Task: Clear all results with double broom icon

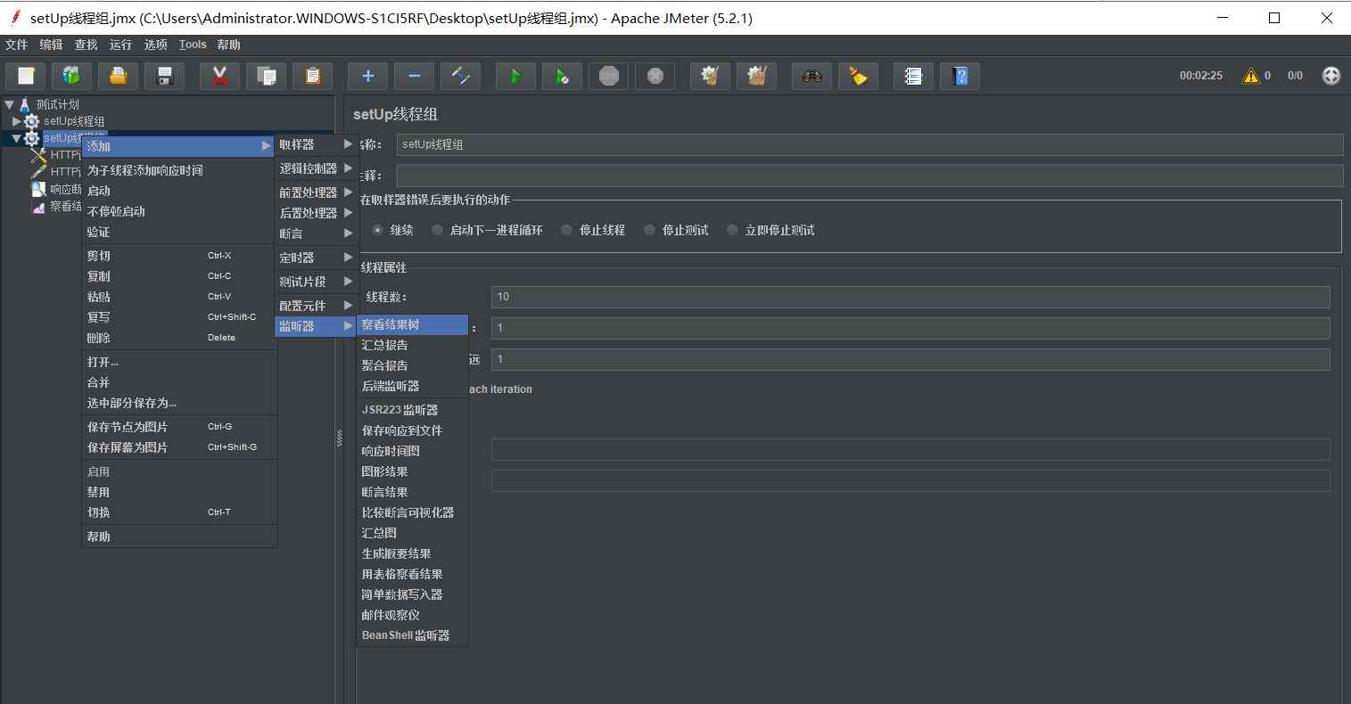Action: point(756,76)
